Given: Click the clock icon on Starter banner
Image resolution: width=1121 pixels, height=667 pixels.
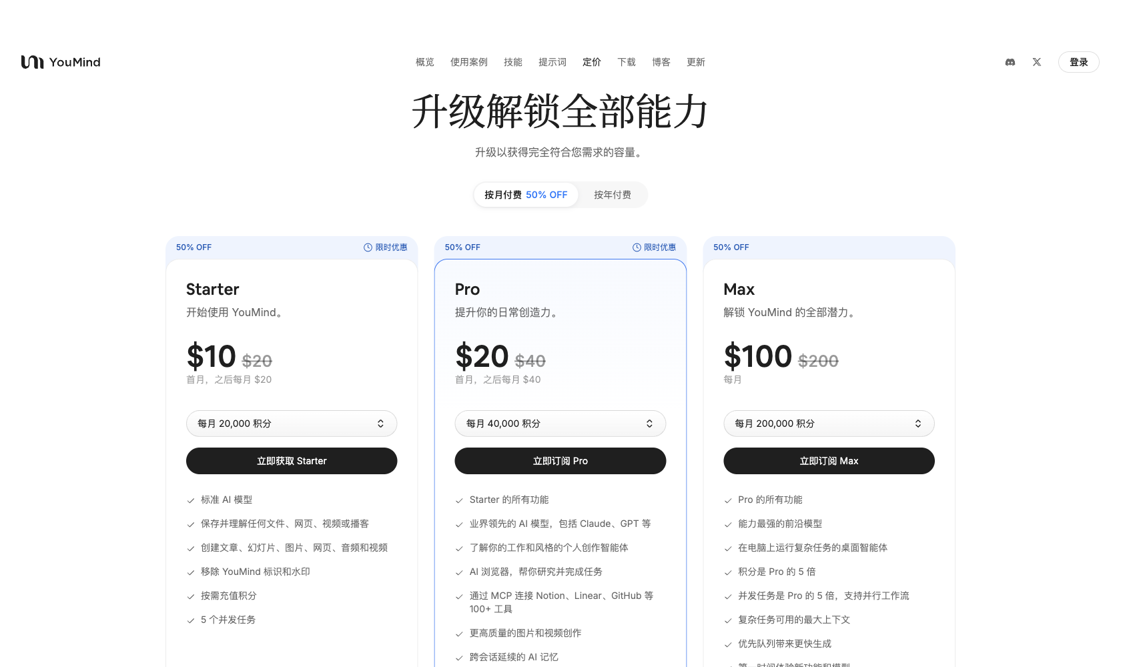Looking at the screenshot, I should 368,247.
